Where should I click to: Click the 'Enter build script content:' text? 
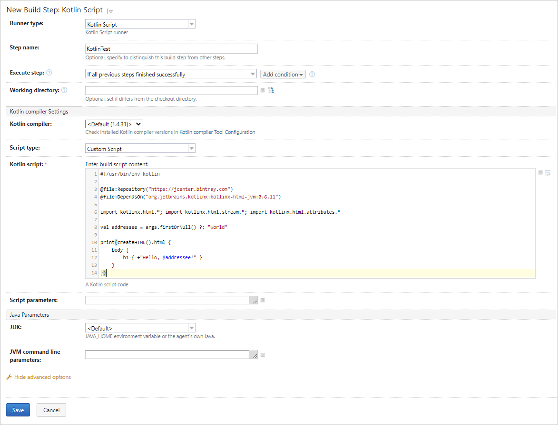pos(117,164)
